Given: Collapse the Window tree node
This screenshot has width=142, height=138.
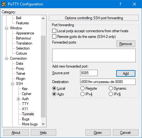Looking at the screenshot, I should pyautogui.click(x=6, y=28).
